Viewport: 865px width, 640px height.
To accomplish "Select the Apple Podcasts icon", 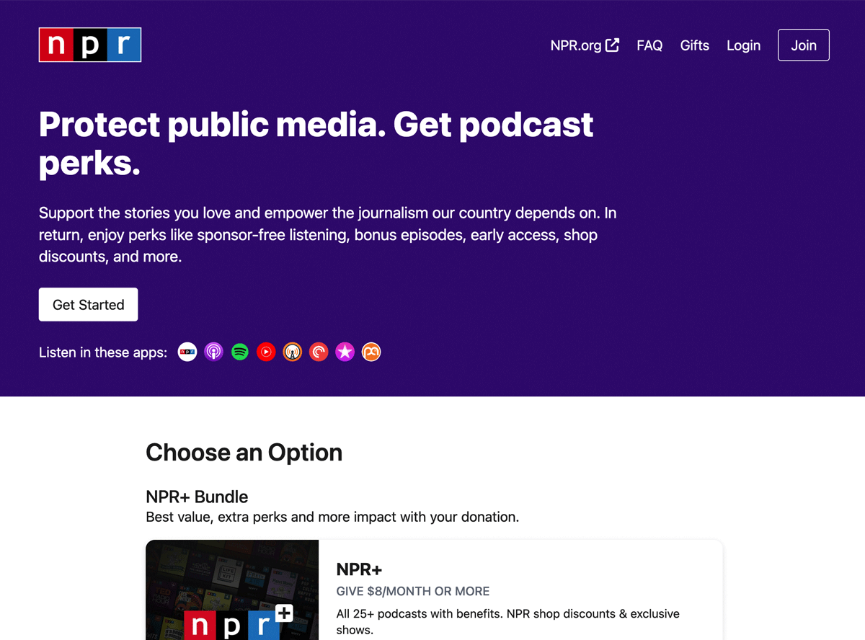I will click(213, 352).
